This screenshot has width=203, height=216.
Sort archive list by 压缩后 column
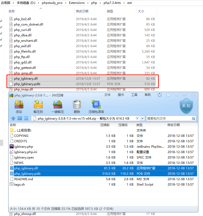pyautogui.click(x=123, y=125)
